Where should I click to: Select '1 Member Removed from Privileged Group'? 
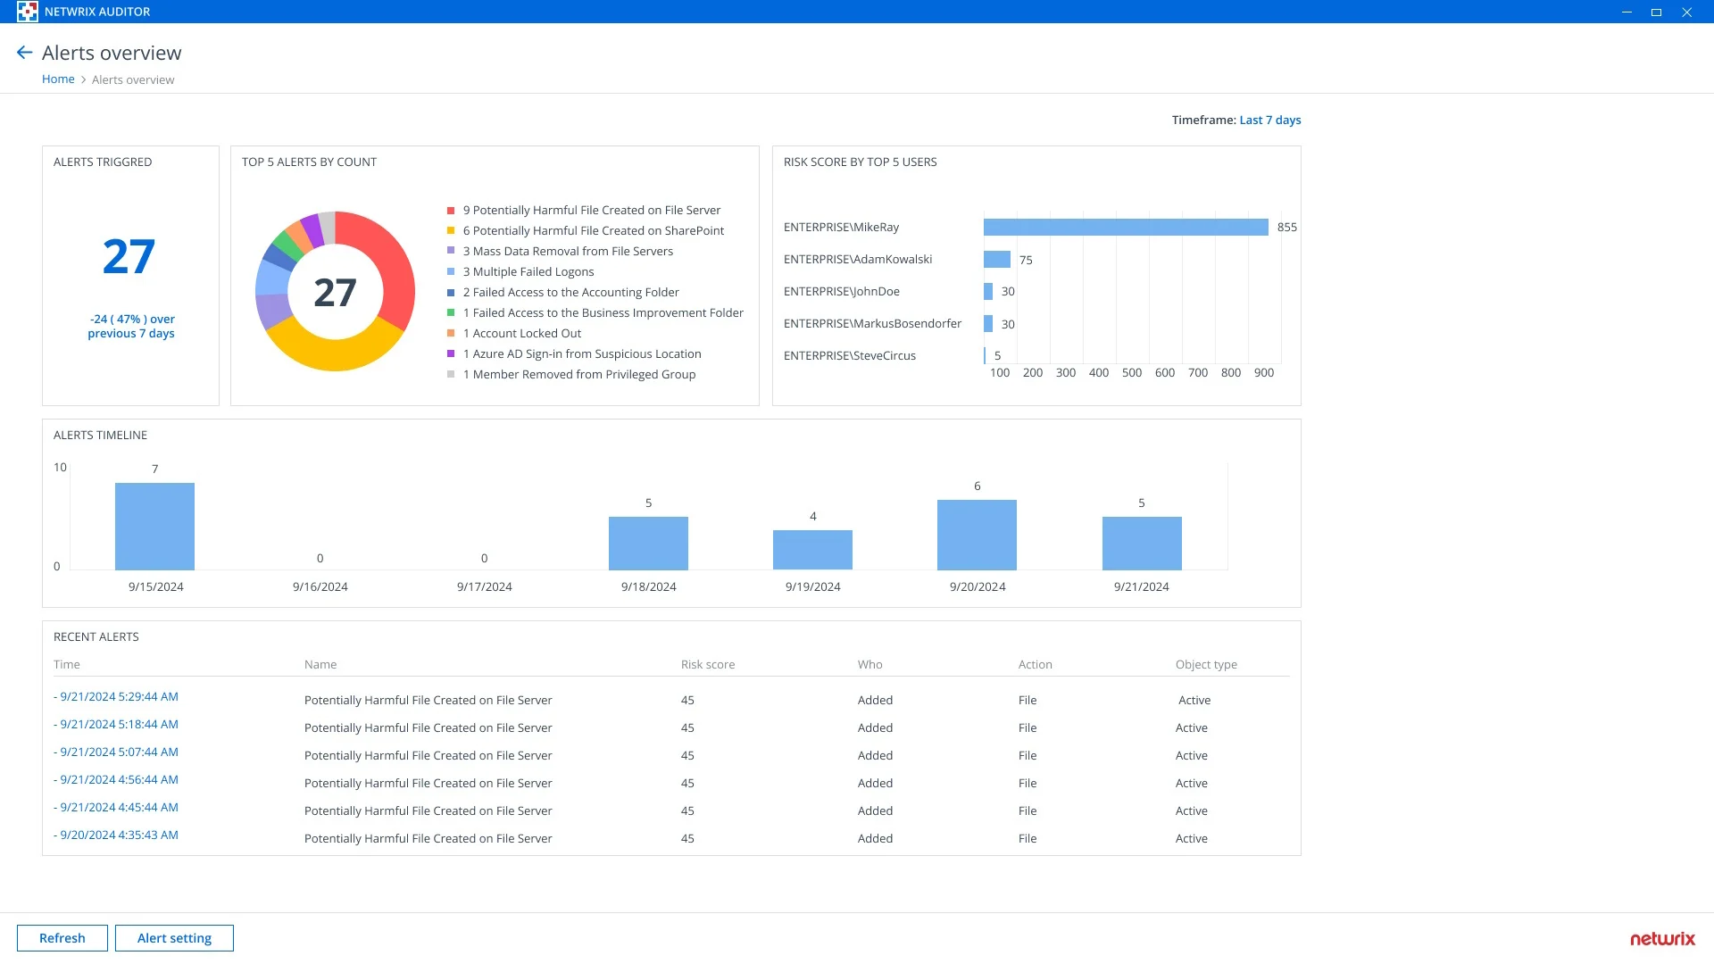pos(578,374)
